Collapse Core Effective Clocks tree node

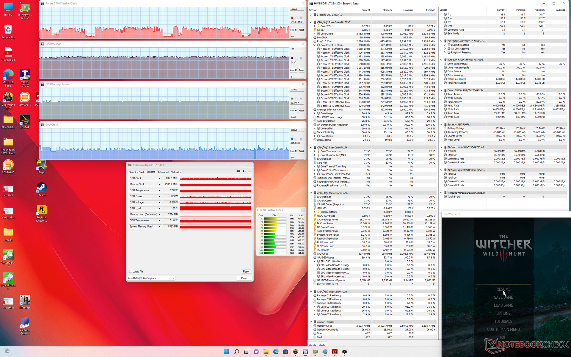[x=314, y=45]
